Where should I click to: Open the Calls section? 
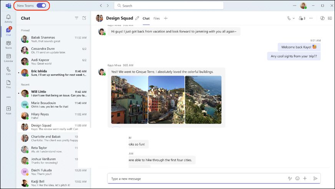pyautogui.click(x=8, y=71)
